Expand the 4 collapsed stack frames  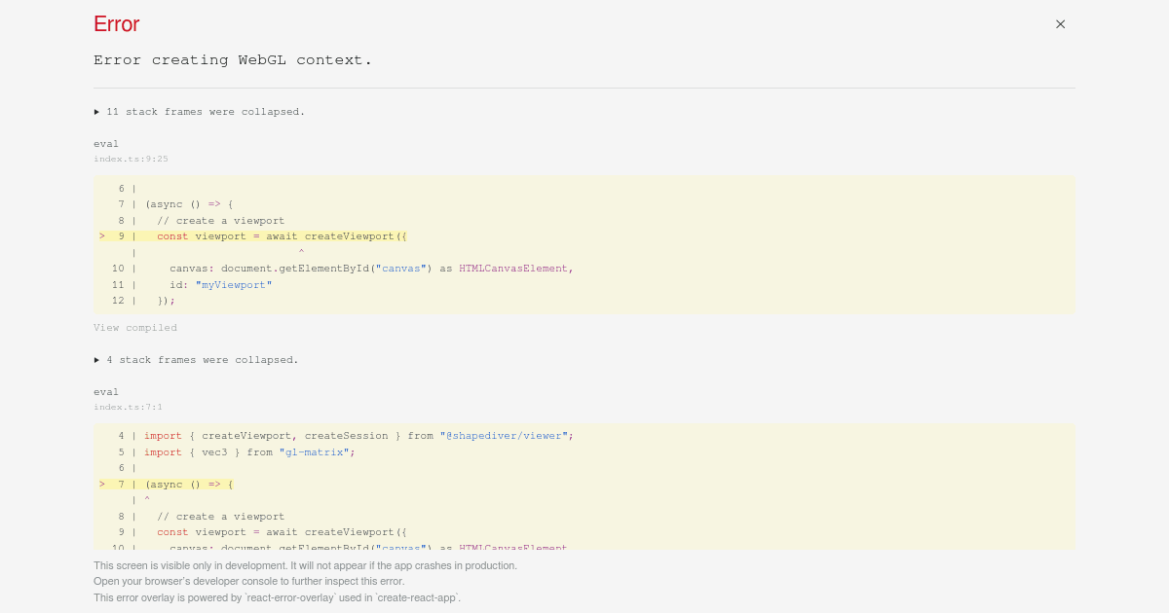click(196, 360)
